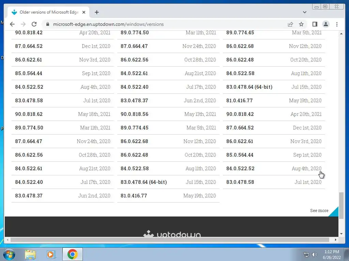Open version 89.0.774.50 dated Mar 11th, 2021 in left column

click(x=63, y=128)
